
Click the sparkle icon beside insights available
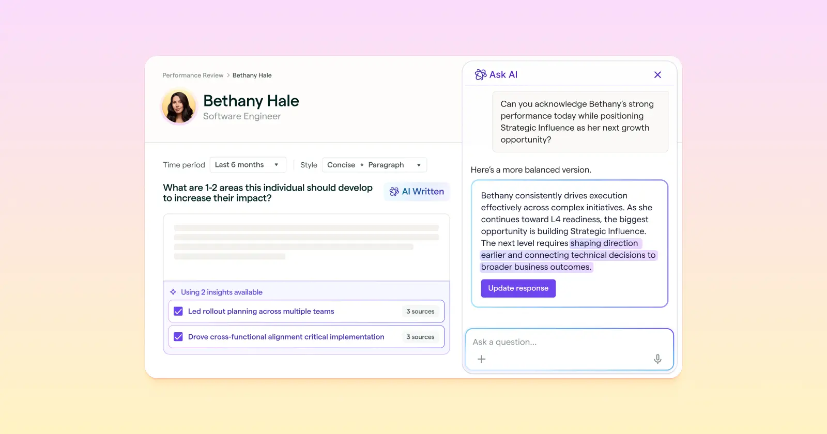[173, 292]
